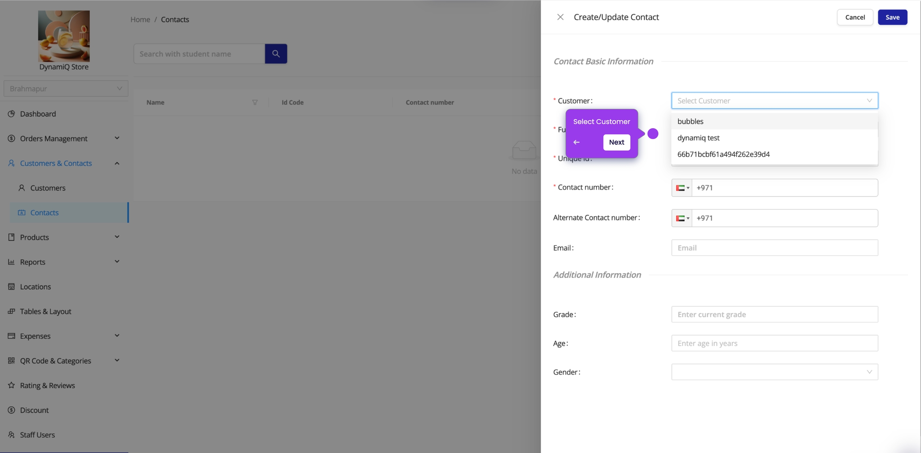Click Next in the tour tooltip
921x453 pixels.
point(616,142)
